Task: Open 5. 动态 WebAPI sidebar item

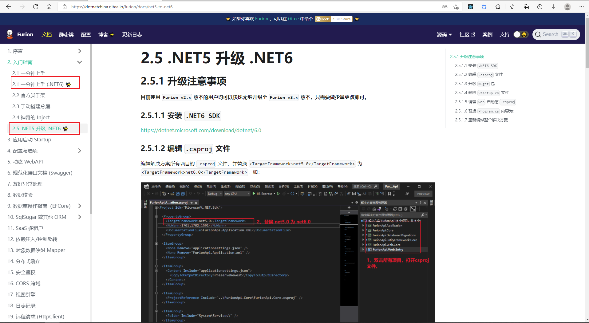Action: [x=25, y=162]
